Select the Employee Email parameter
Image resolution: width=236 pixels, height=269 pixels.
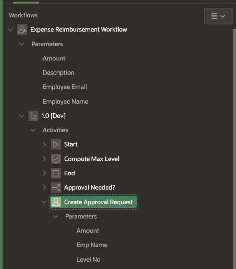pyautogui.click(x=65, y=87)
